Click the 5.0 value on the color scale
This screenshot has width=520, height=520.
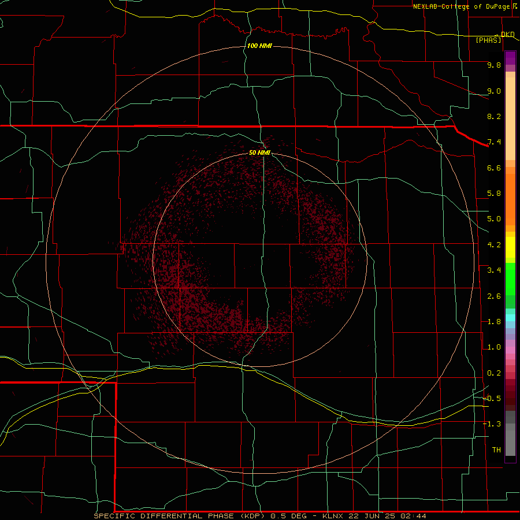[494, 219]
